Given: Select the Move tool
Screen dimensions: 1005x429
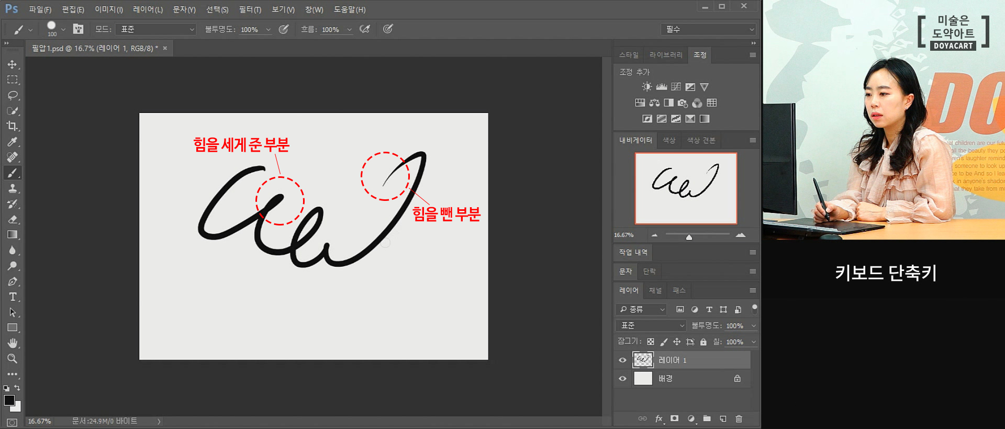Looking at the screenshot, I should tap(12, 64).
